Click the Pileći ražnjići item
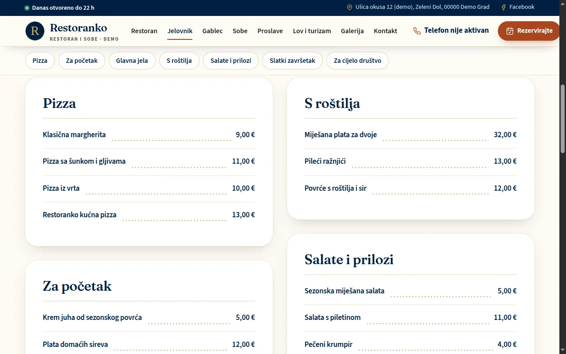 [x=325, y=161]
